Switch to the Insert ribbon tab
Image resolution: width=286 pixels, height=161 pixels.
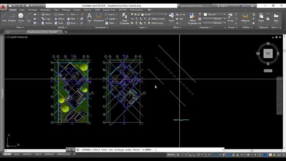point(22,10)
